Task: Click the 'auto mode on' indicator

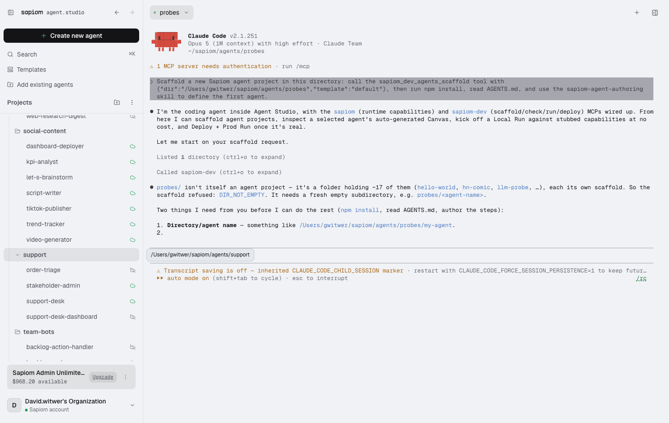Action: 183,278
